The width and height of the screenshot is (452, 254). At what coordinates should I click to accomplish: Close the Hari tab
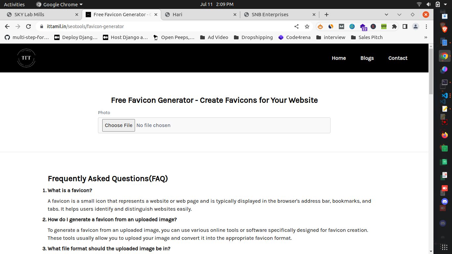tap(235, 15)
